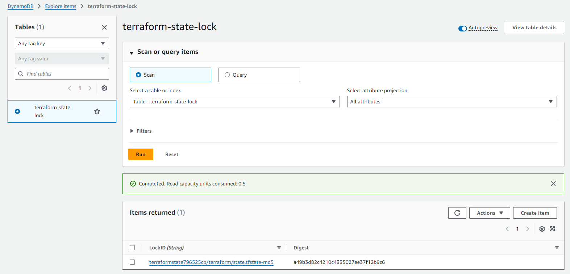Screen dimensions: 570x274
Task: Open items table preferences gear
Action: [542, 229]
